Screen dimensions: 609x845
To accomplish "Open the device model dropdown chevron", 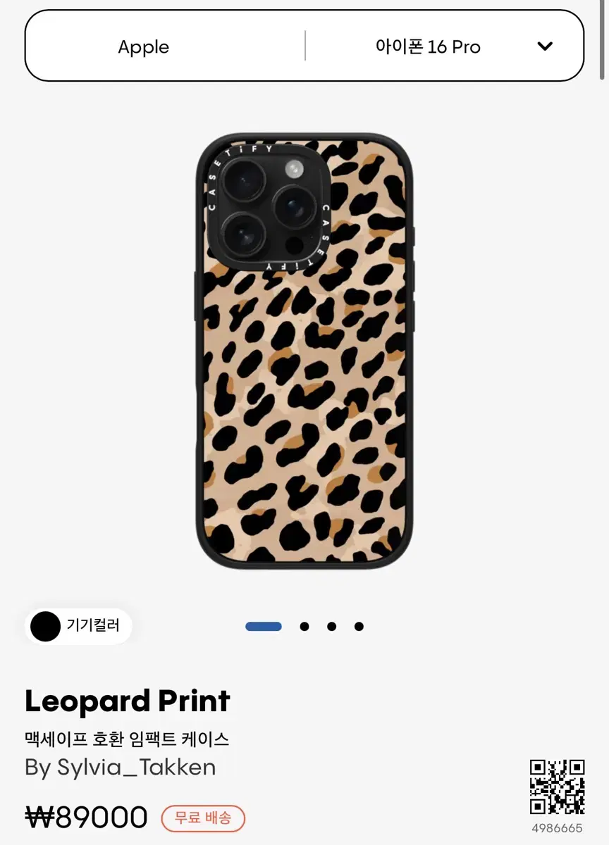I will [x=545, y=46].
